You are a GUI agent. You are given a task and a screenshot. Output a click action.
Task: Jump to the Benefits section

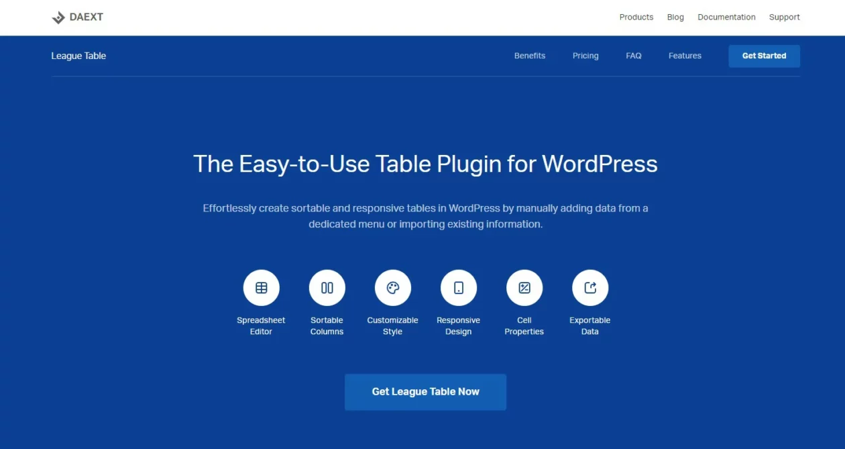(530, 56)
